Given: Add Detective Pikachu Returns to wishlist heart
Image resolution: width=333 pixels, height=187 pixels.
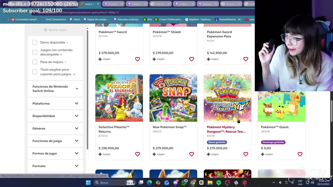Looking at the screenshot, I should coord(137,154).
